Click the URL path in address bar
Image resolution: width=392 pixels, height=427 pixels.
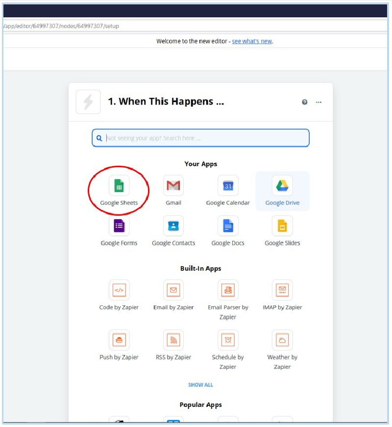[x=61, y=26]
